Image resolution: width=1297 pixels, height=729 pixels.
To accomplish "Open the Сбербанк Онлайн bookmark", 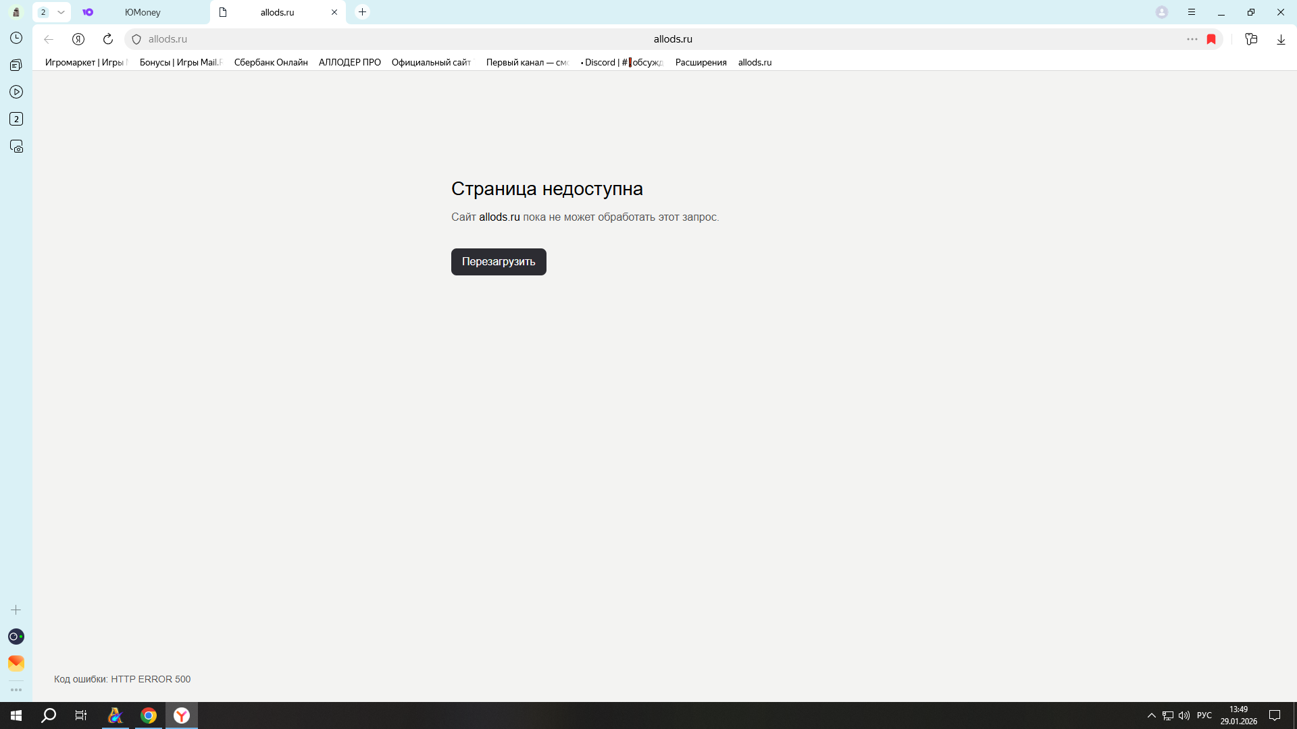I will (271, 62).
